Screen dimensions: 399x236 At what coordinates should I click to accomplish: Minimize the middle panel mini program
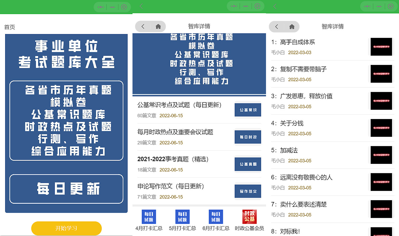245,6
